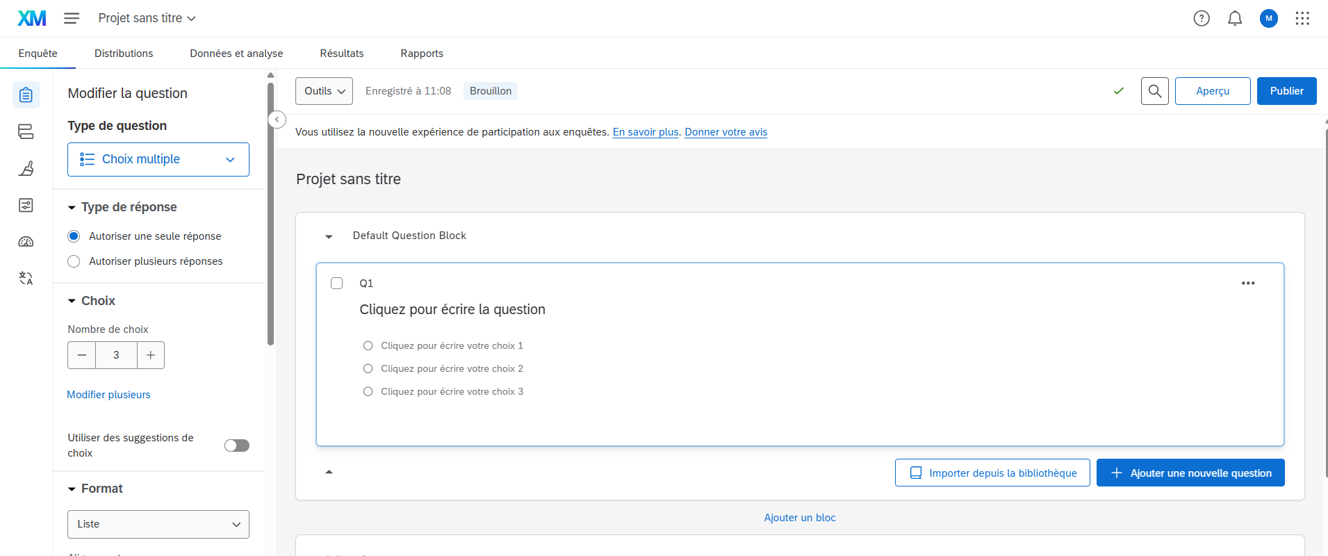Tick the Q1 question checkbox
Image resolution: width=1328 pixels, height=556 pixels.
[337, 284]
